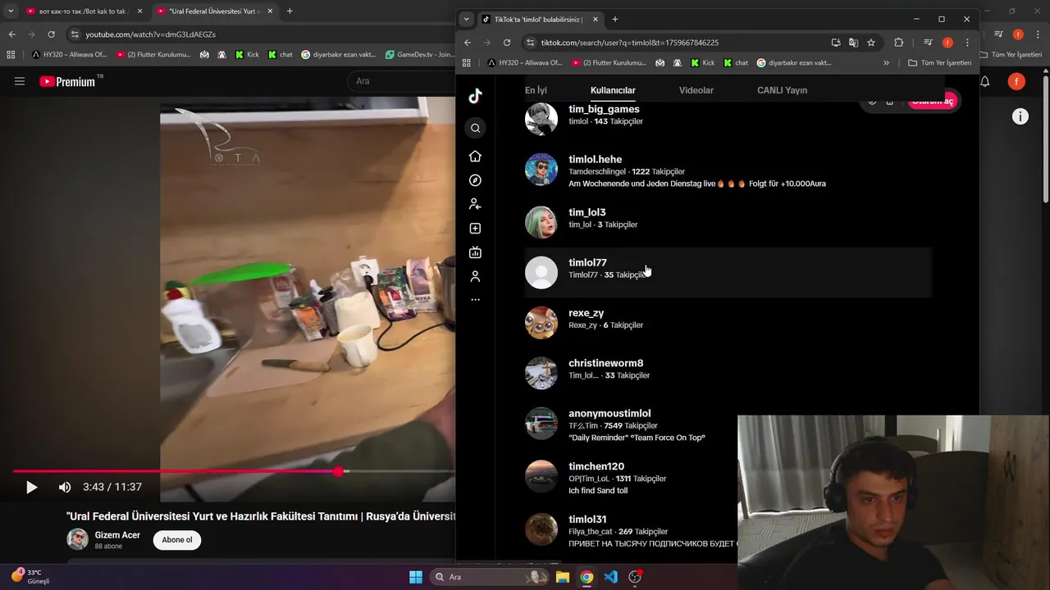
Task: Go back in the TikTok window
Action: tap(468, 43)
